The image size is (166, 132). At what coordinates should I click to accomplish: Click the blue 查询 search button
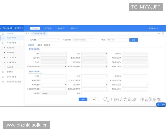click(x=134, y=40)
